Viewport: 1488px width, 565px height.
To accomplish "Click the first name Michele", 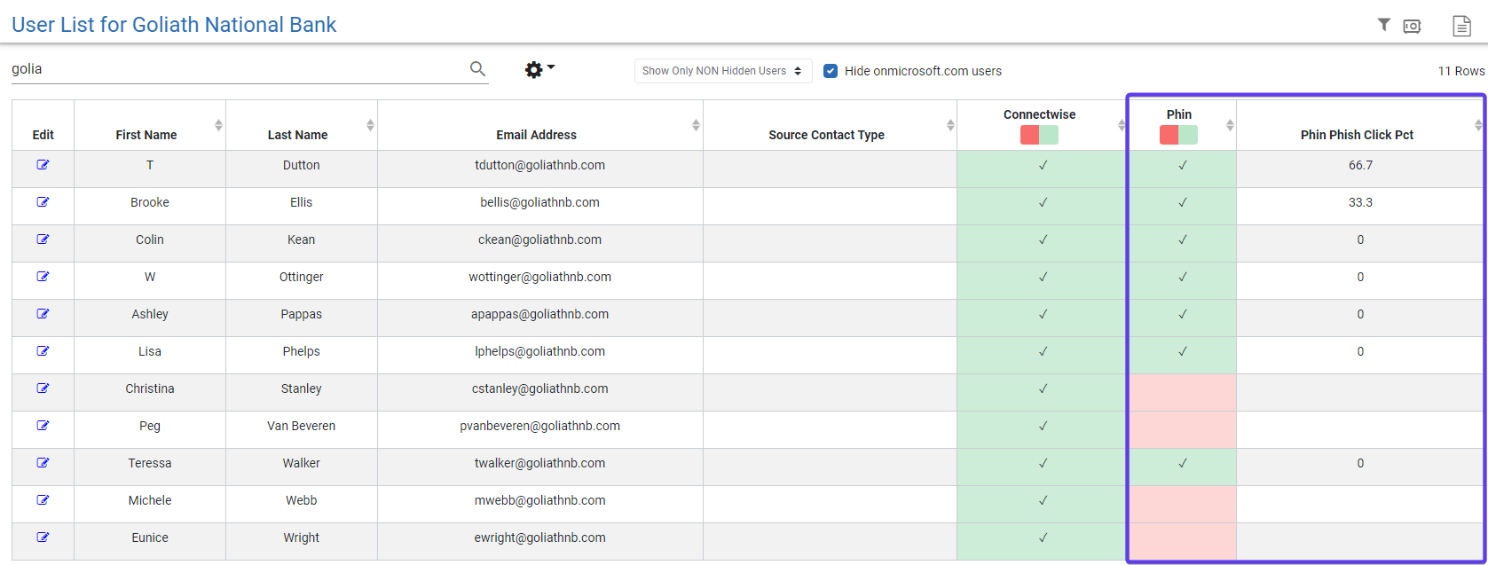I will click(150, 500).
